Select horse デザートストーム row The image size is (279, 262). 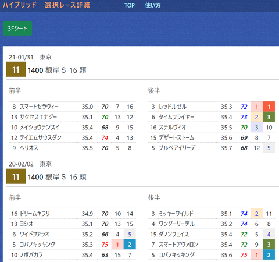pyautogui.click(x=212, y=138)
